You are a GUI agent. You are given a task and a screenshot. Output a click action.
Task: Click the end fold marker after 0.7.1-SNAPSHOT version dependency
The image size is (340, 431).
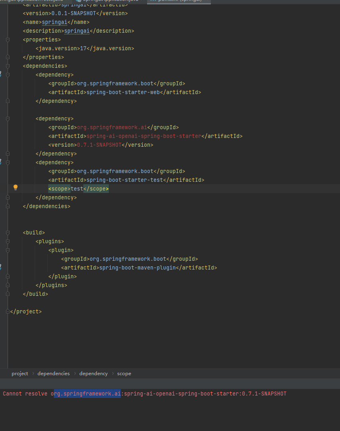tap(8, 154)
